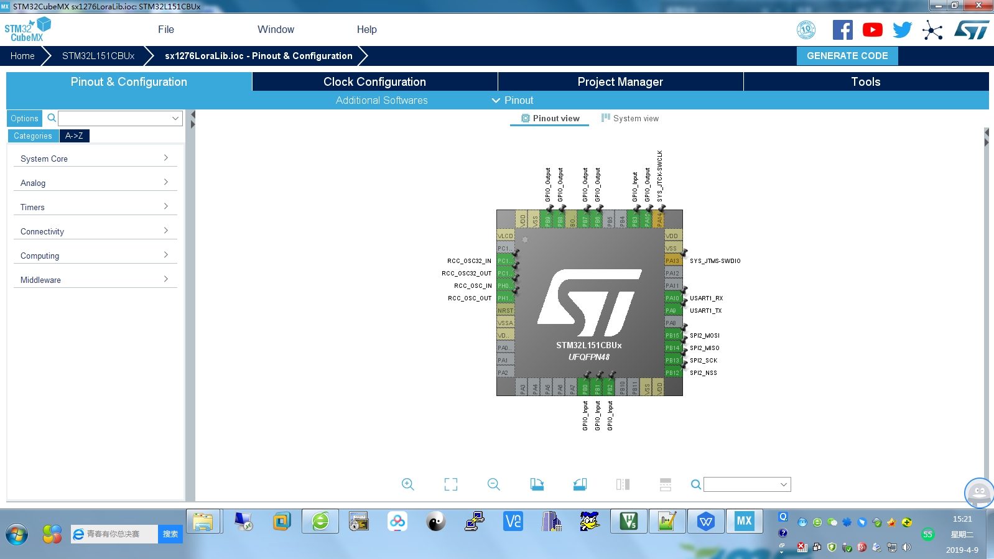This screenshot has width=994, height=559.
Task: Click the search icon beside Options
Action: click(x=52, y=118)
